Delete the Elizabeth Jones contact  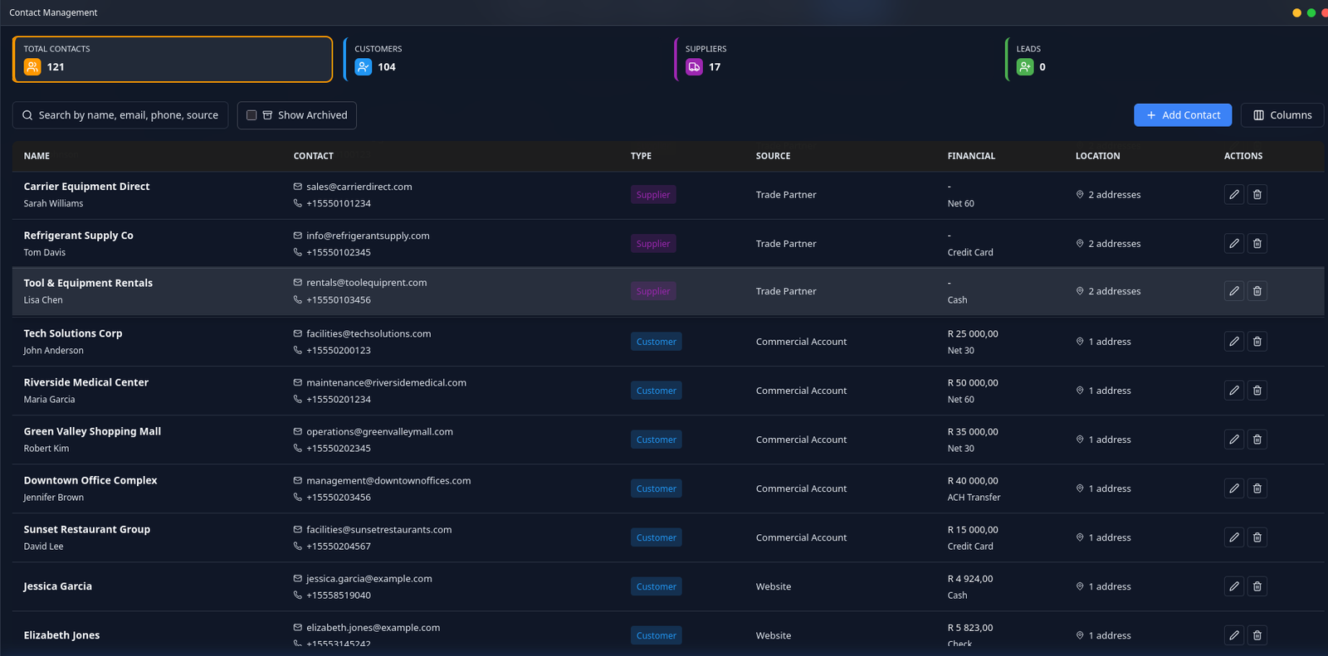pyautogui.click(x=1257, y=634)
